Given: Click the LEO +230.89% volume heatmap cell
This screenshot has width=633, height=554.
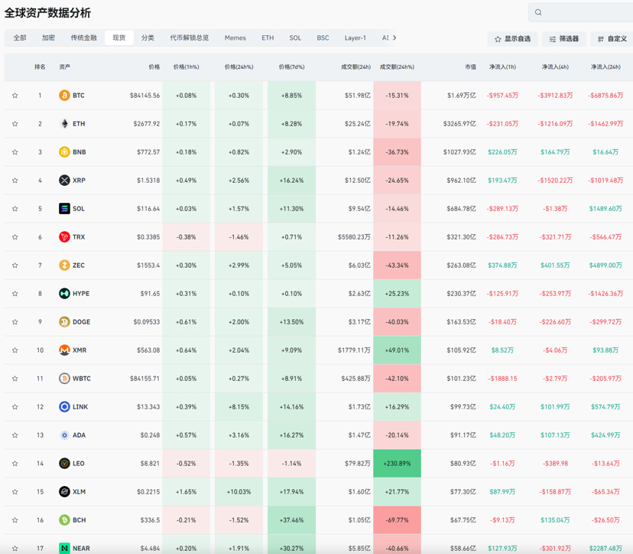Looking at the screenshot, I should [x=398, y=463].
